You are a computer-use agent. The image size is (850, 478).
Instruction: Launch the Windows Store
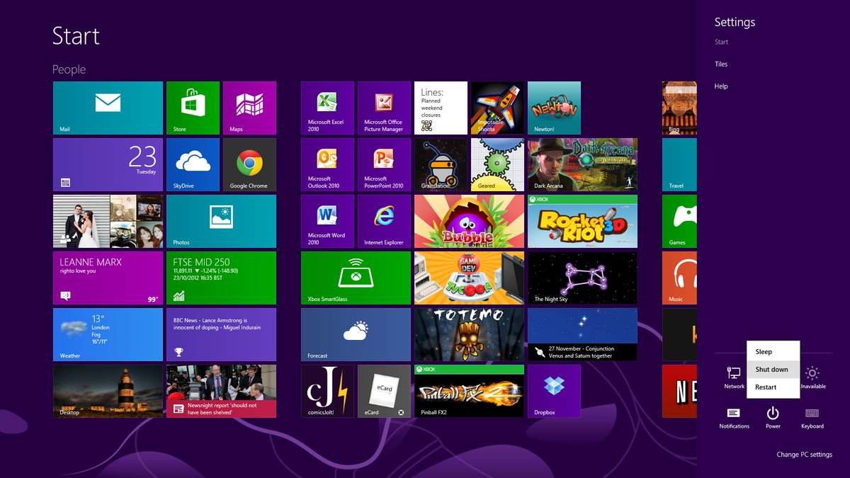193,107
